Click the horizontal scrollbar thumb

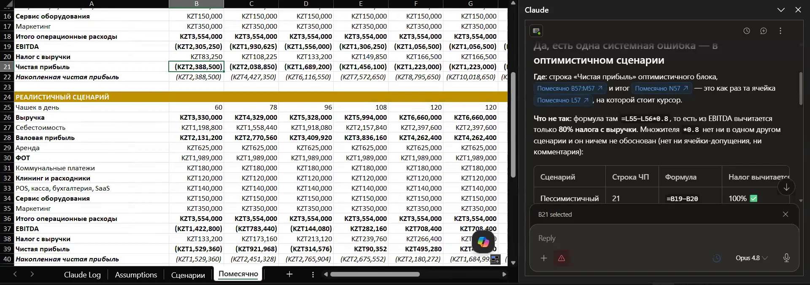click(x=375, y=274)
